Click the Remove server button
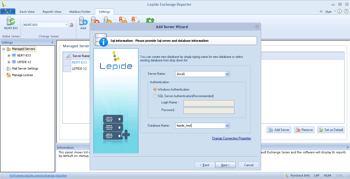The image size is (350, 179). click(304, 130)
